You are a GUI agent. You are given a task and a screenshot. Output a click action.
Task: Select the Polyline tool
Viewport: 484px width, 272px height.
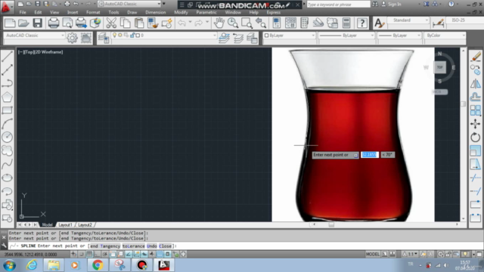click(7, 83)
